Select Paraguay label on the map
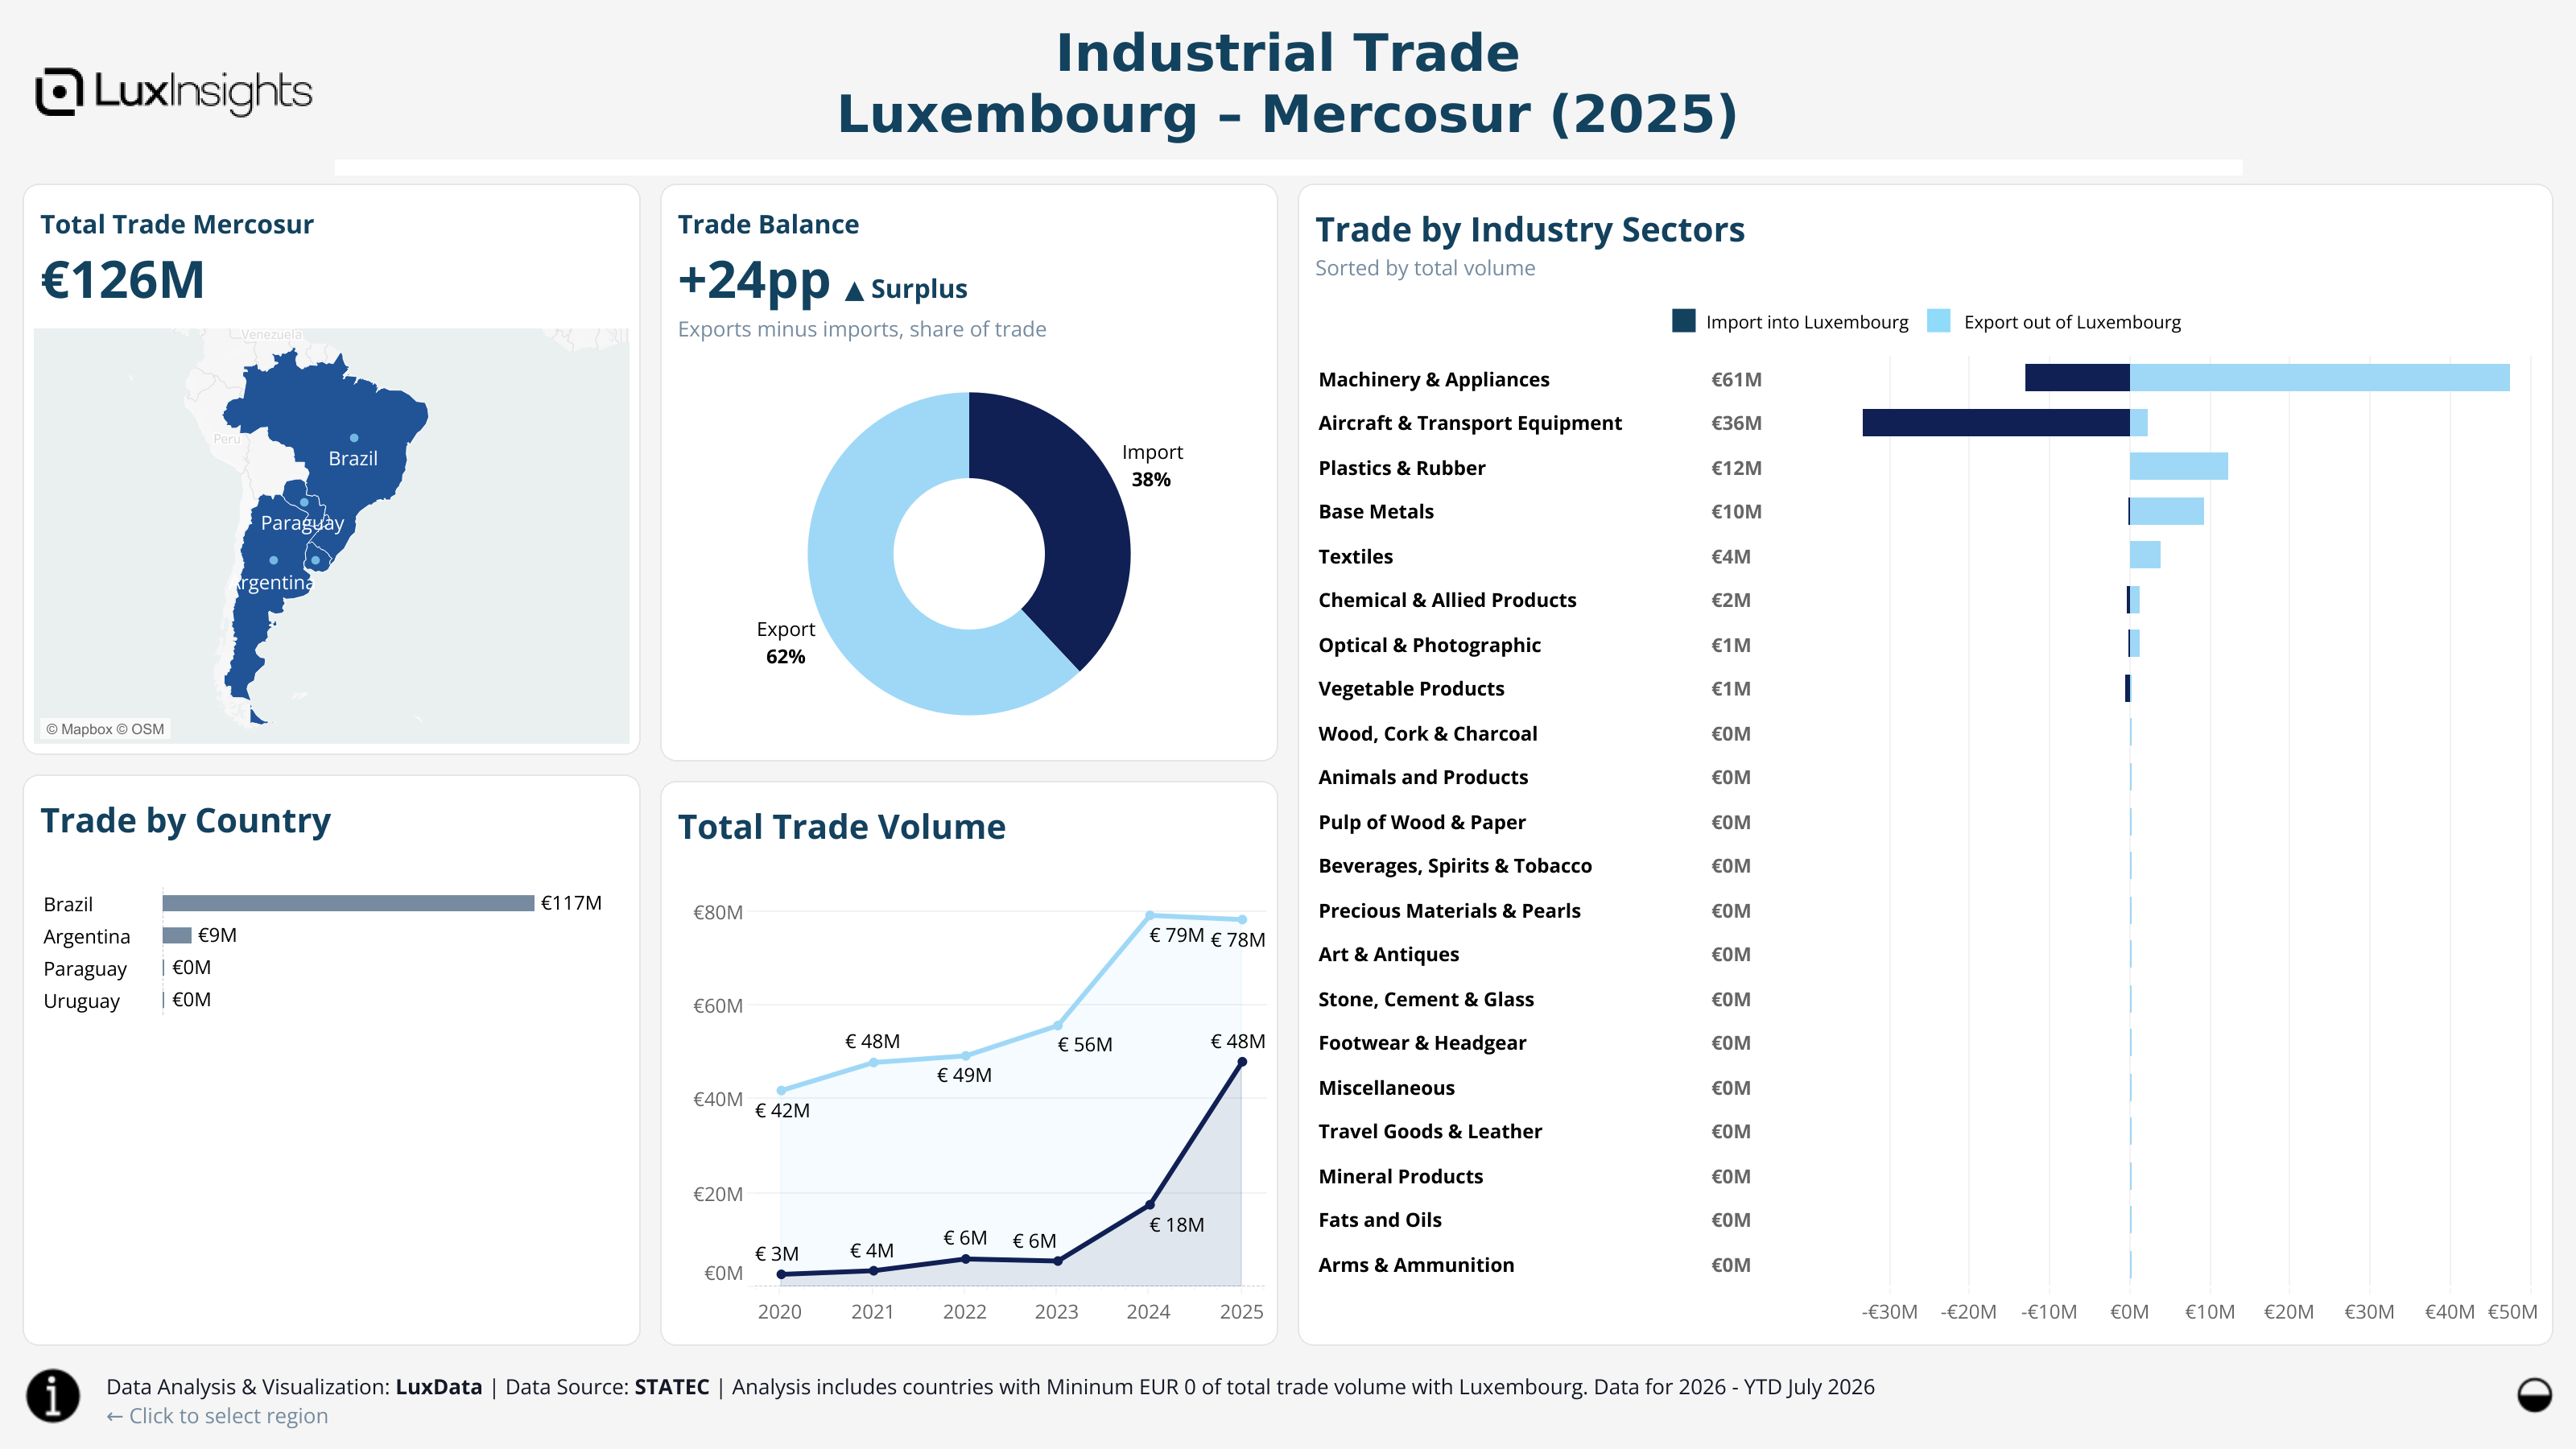This screenshot has height=1449, width=2576. [x=302, y=522]
